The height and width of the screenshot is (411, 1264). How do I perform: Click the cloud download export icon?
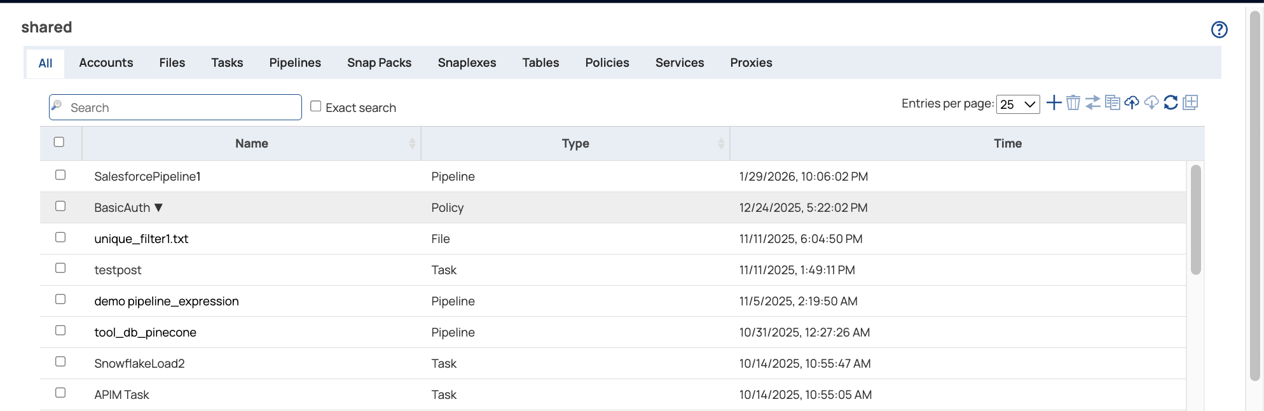[1151, 102]
